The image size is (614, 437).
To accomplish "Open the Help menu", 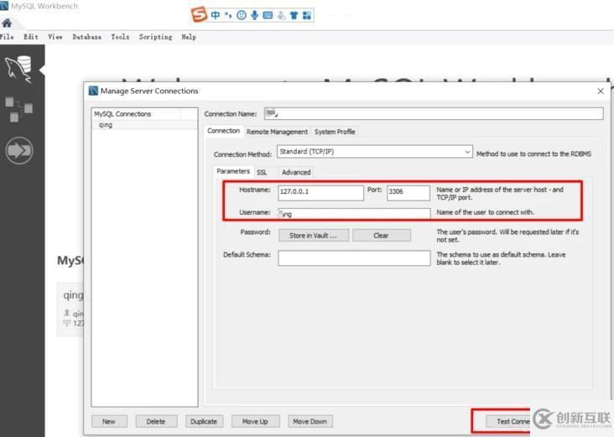I will click(x=189, y=37).
